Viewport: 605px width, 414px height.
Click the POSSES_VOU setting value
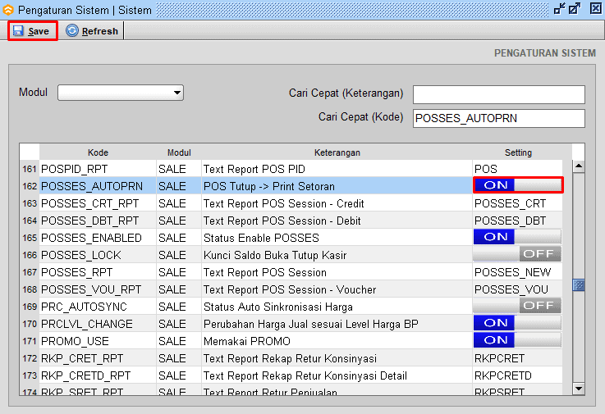tap(511, 289)
